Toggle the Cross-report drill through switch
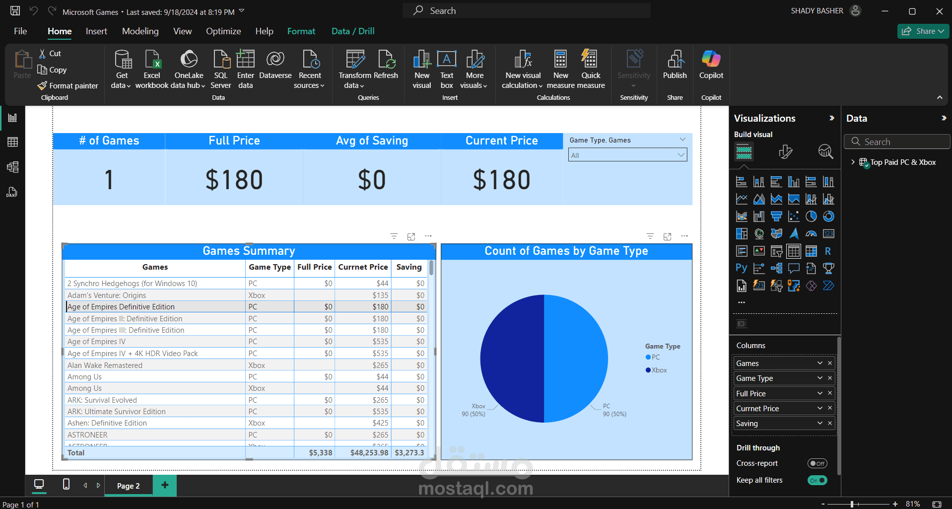952x509 pixels. pyautogui.click(x=817, y=463)
